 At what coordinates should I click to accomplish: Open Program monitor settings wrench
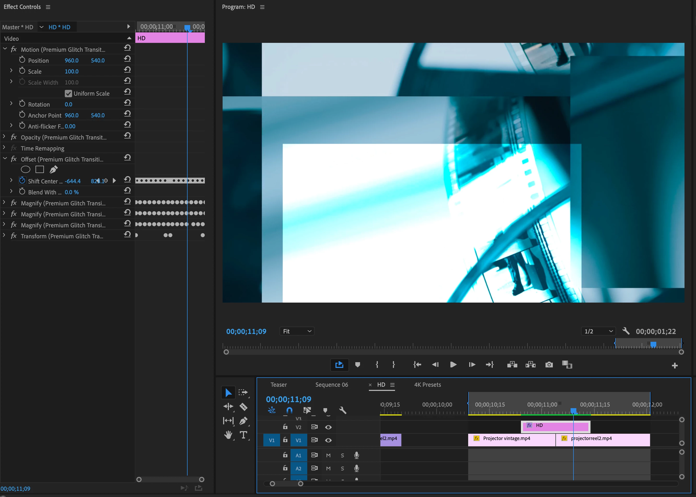tap(626, 331)
